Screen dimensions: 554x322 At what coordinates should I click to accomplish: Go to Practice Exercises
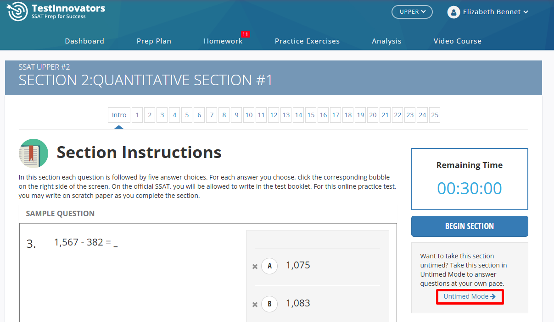(307, 41)
